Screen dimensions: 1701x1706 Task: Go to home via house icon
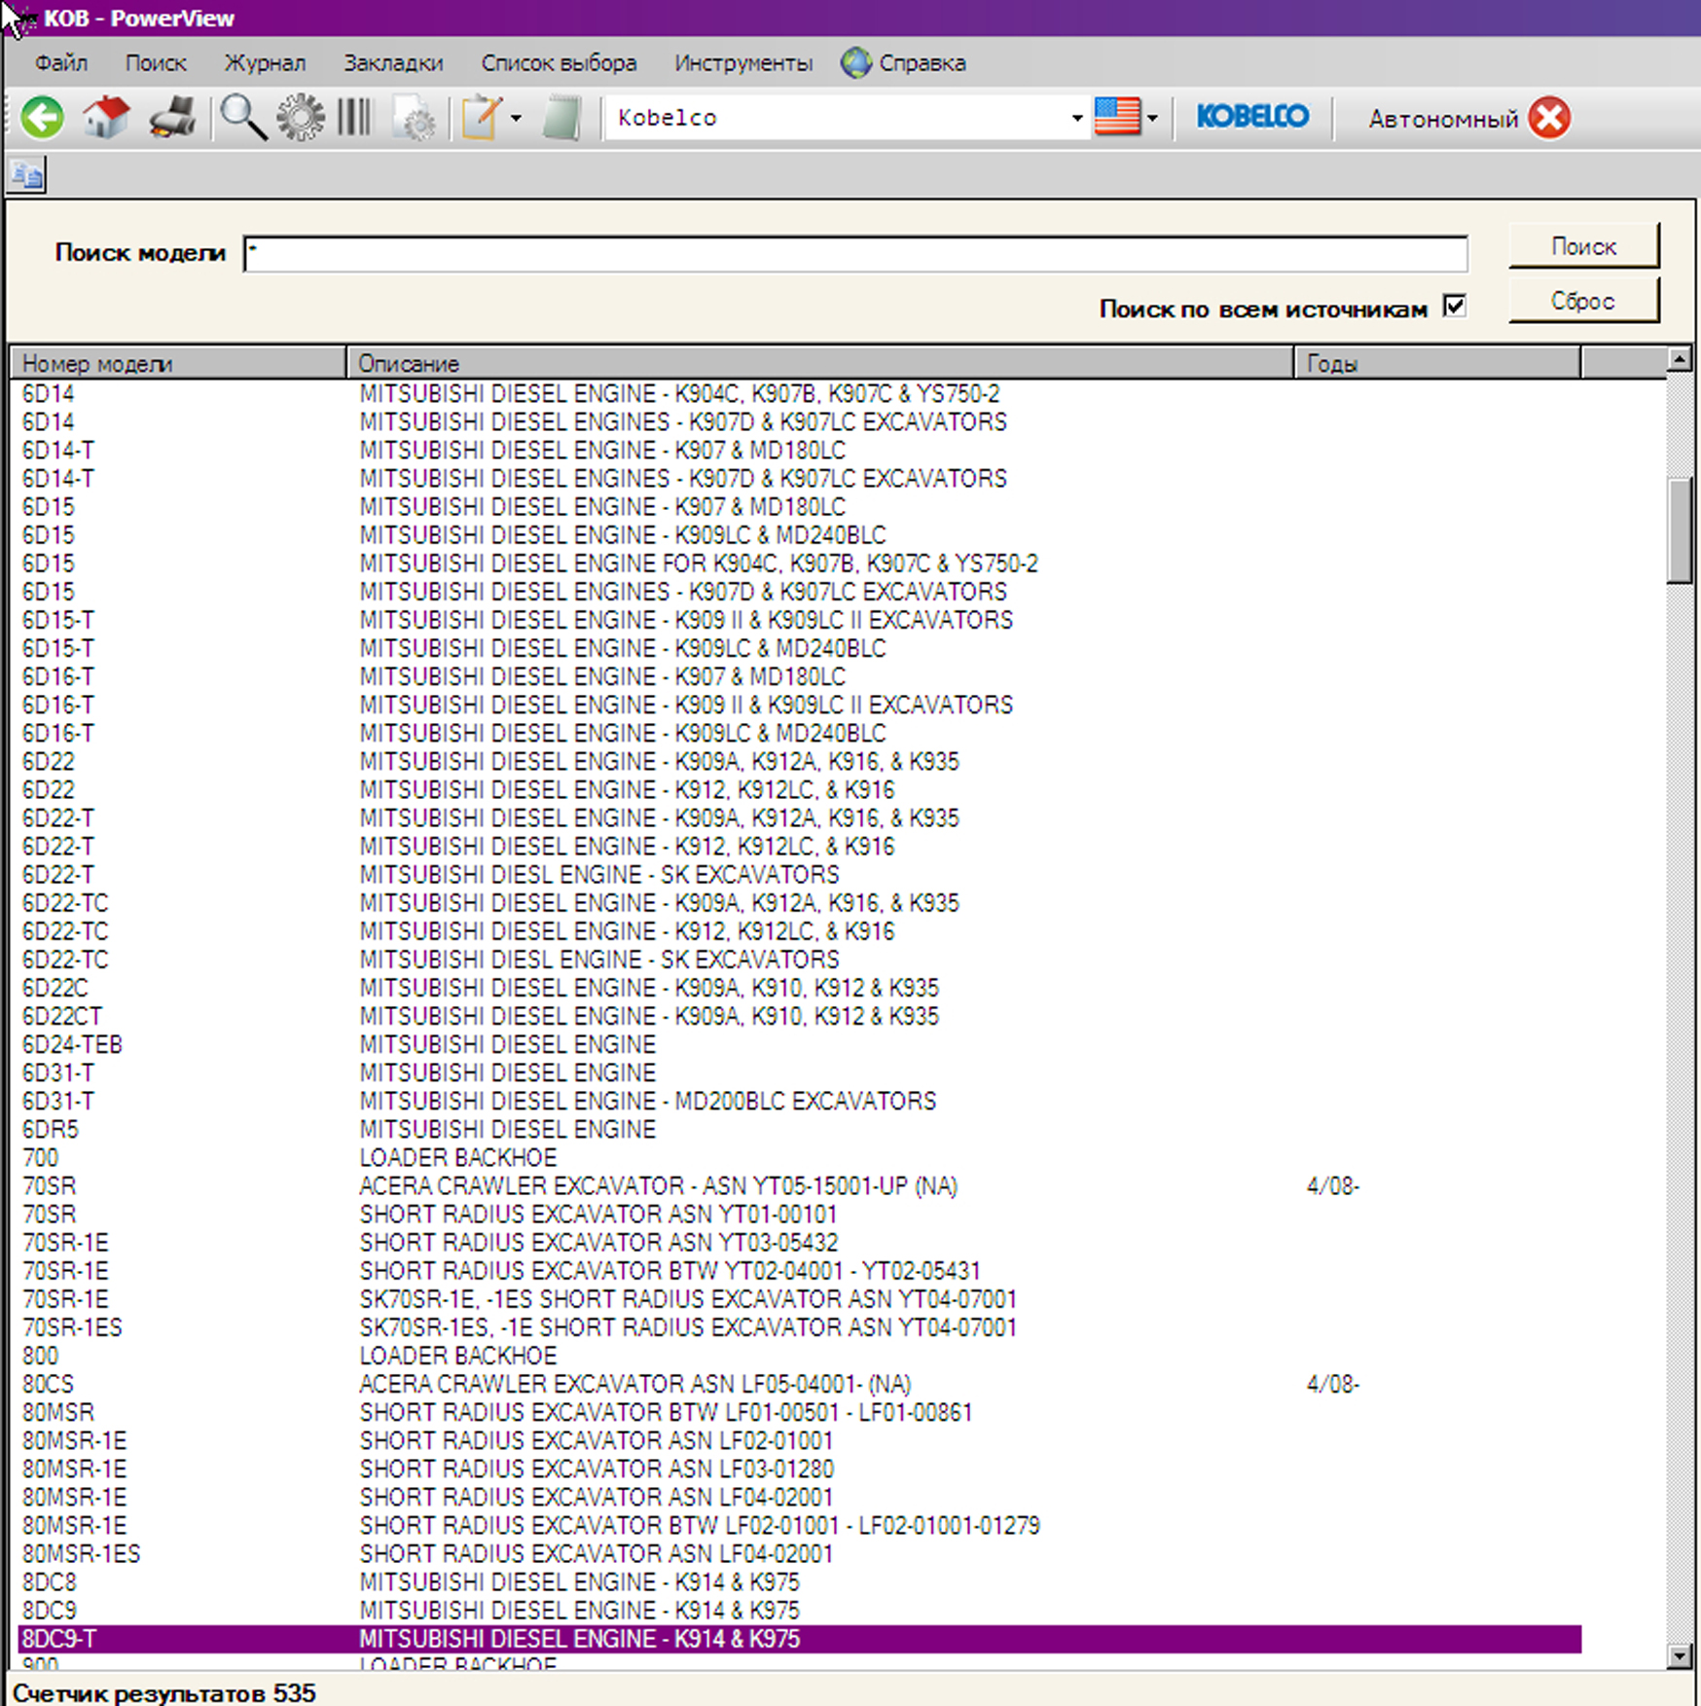coord(106,118)
